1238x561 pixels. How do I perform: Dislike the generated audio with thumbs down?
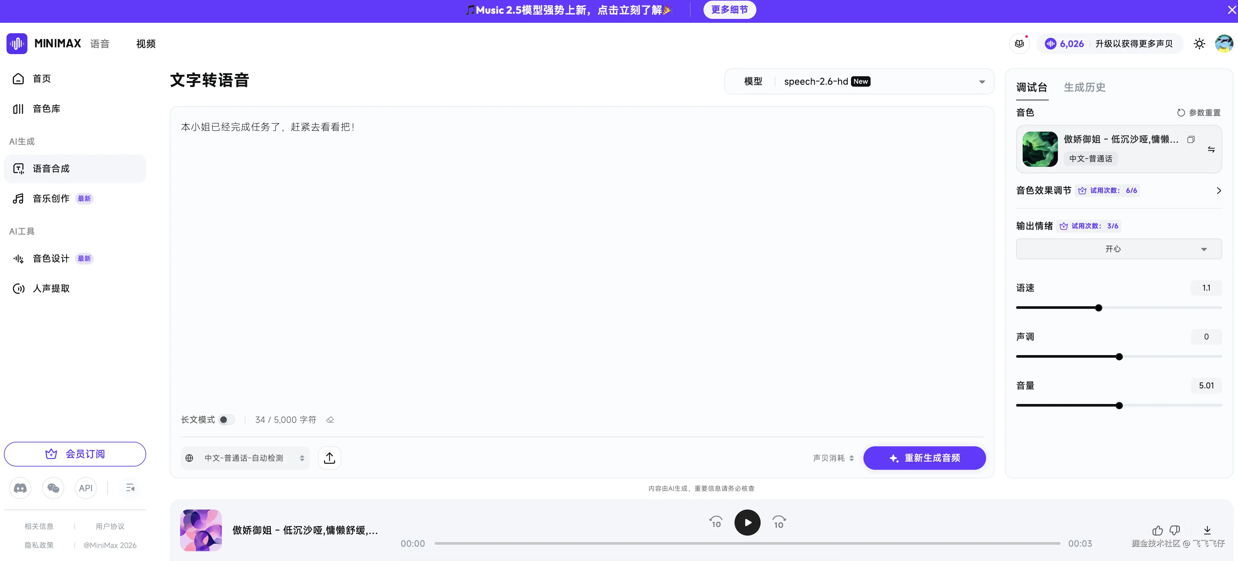tap(1175, 530)
